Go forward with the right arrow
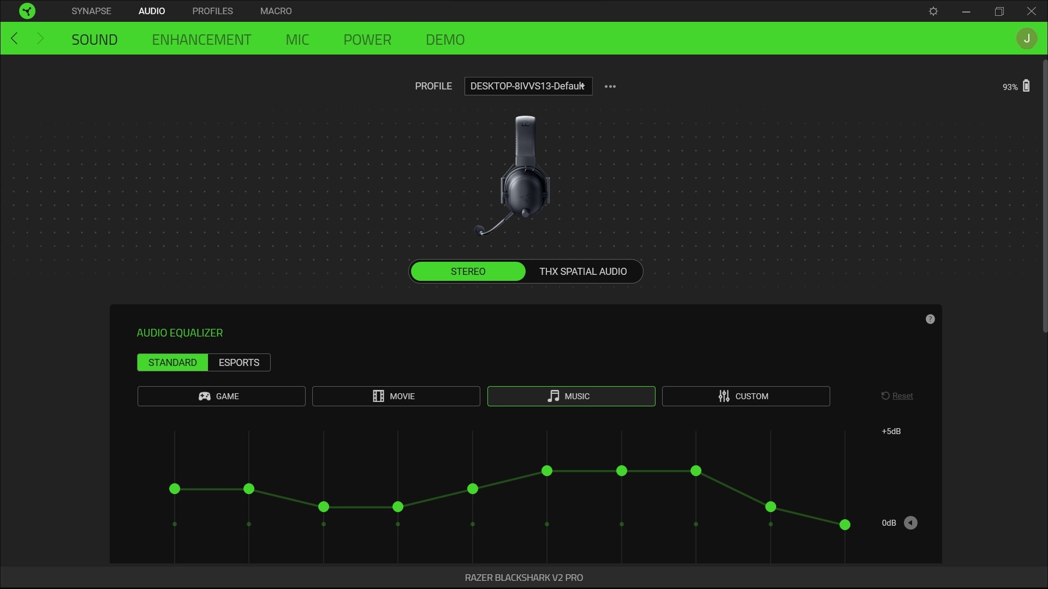Screen dimensions: 1048x589 pos(40,38)
